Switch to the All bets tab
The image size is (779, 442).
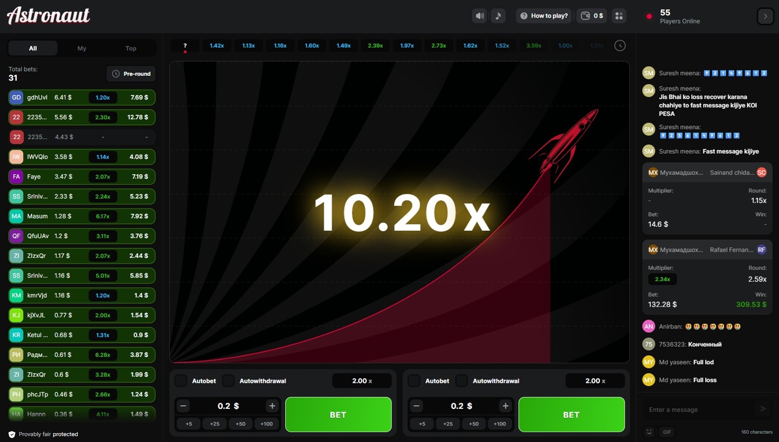33,48
